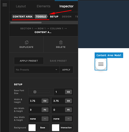Open the SETUP sub-tab
Image resolution: width=129 pixels, height=132 pixels.
[54, 17]
